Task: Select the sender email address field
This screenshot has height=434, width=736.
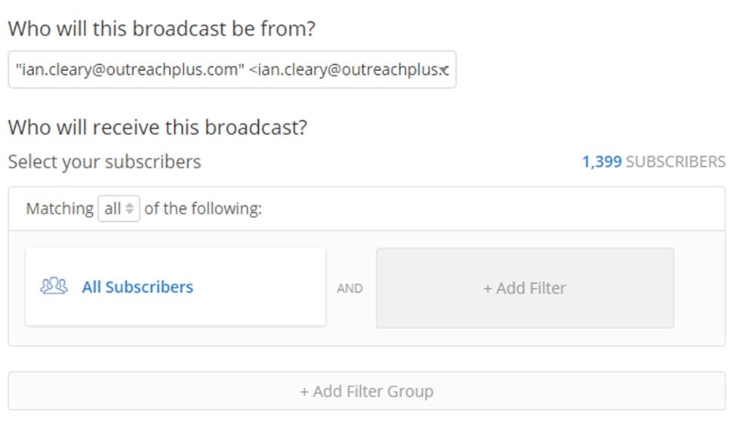Action: coord(231,70)
